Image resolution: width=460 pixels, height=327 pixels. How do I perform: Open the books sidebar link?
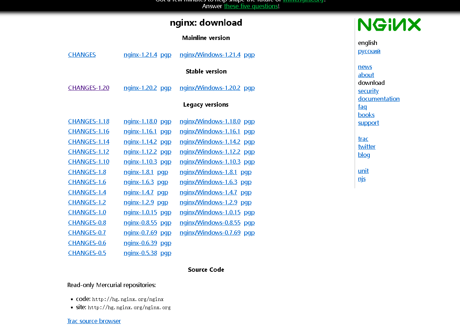pos(366,115)
